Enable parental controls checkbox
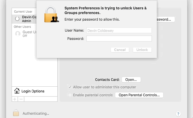Viewport: 193px width, 118px height. click(x=70, y=95)
